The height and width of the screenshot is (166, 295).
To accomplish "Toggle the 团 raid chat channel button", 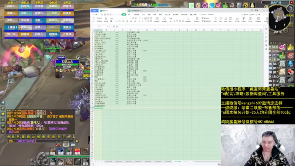I will [x=23, y=136].
